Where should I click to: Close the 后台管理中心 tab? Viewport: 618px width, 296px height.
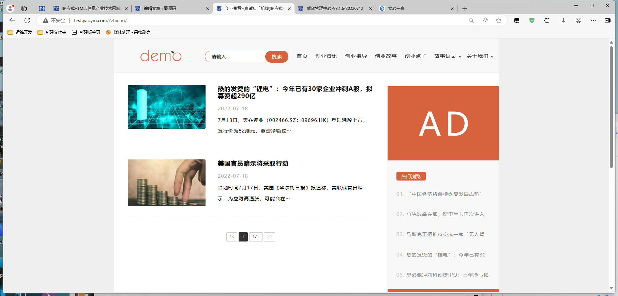(371, 9)
